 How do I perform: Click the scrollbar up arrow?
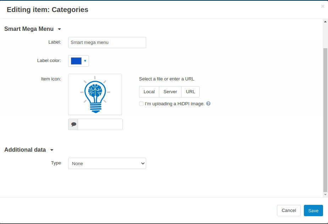point(325,22)
